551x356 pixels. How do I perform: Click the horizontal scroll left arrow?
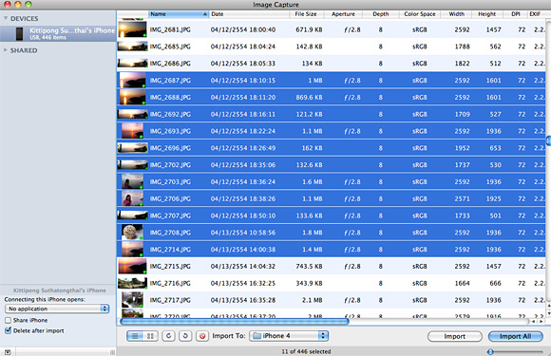tap(534, 321)
